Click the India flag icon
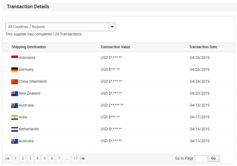Screen dimensions: 237x166 click(x=15, y=117)
